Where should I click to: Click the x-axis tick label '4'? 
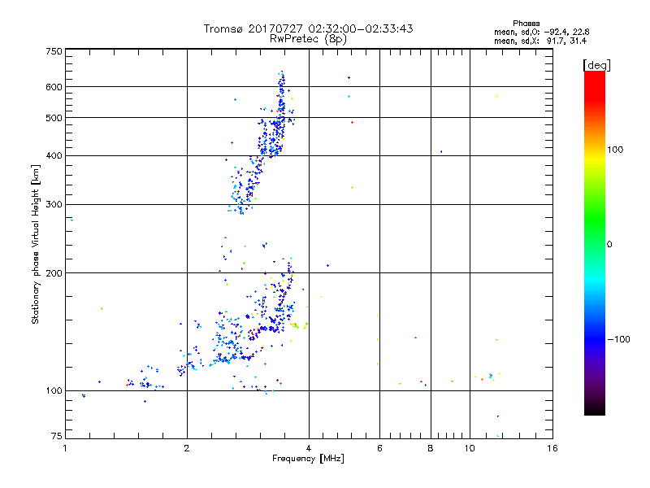pos(309,448)
